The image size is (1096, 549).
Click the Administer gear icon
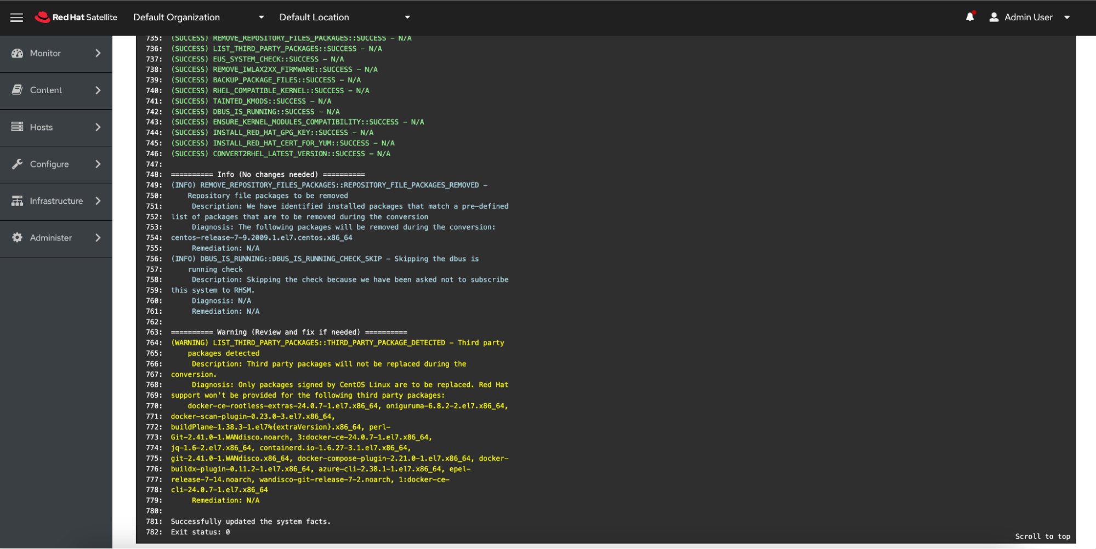(18, 238)
